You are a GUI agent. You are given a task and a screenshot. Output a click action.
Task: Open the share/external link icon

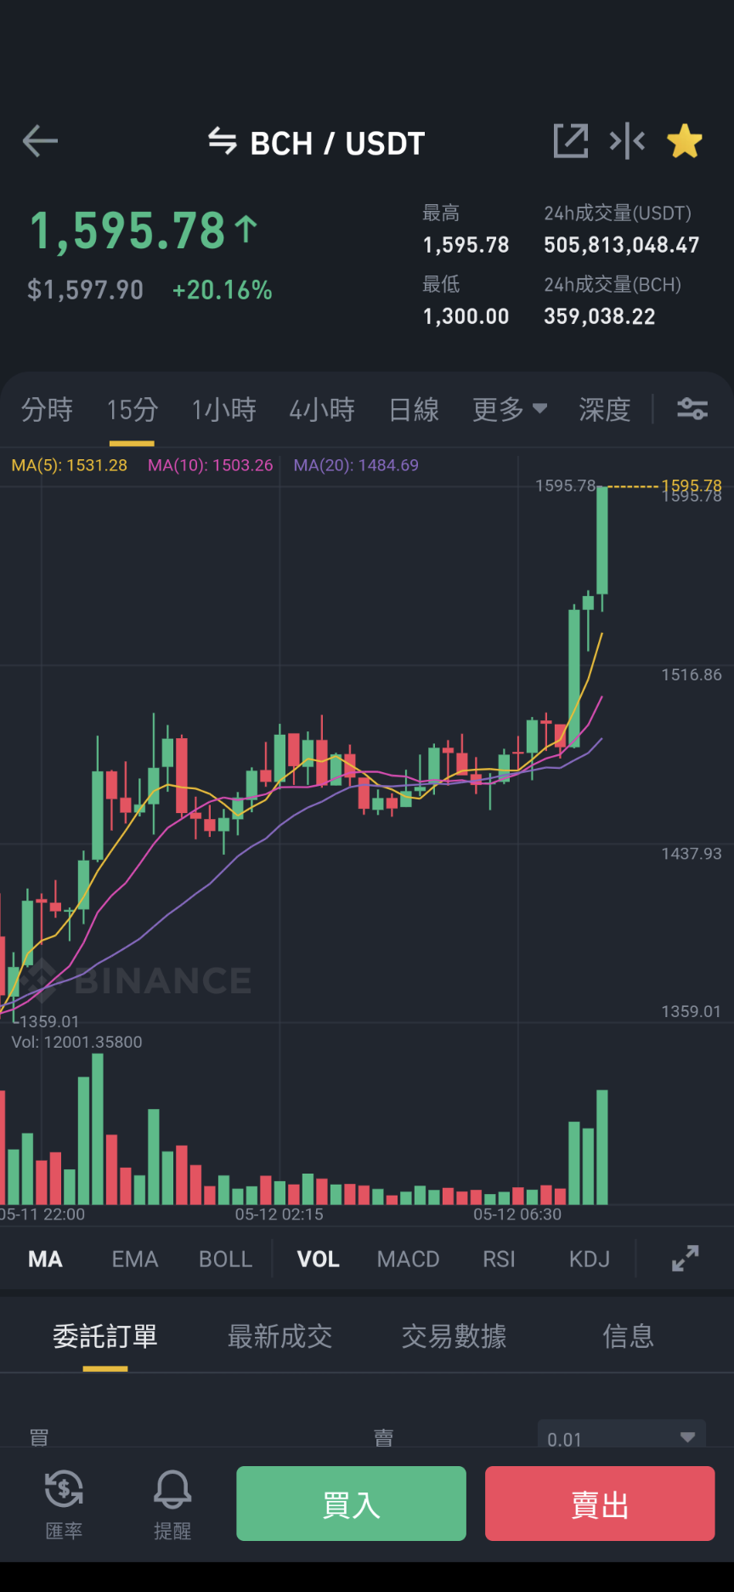point(571,141)
